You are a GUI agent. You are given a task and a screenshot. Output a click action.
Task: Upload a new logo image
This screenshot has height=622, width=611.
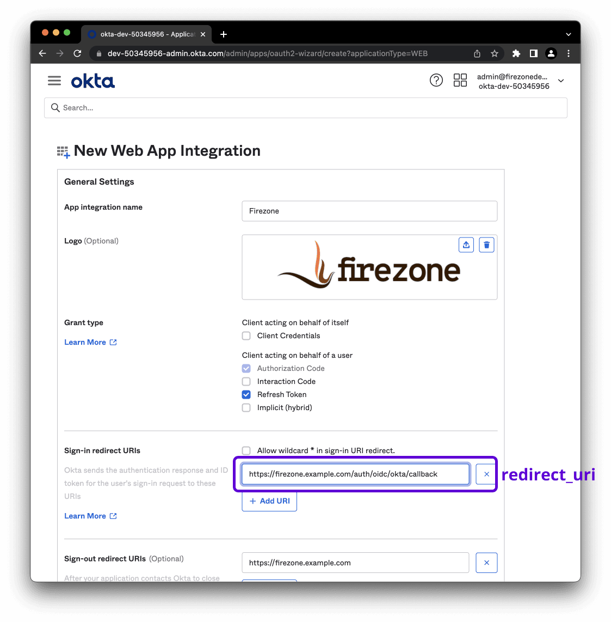(466, 245)
